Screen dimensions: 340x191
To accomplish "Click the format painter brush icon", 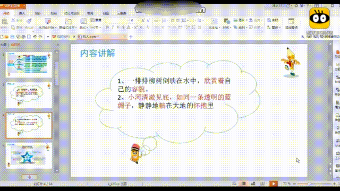I will [x=29, y=21].
